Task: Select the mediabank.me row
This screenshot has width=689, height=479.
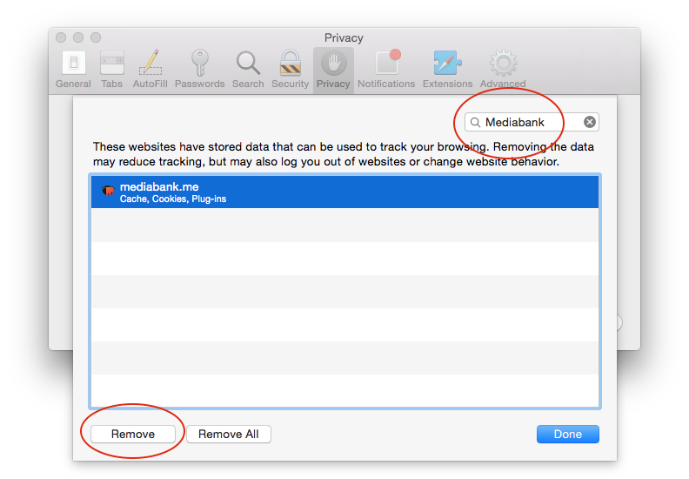Action: (x=345, y=192)
